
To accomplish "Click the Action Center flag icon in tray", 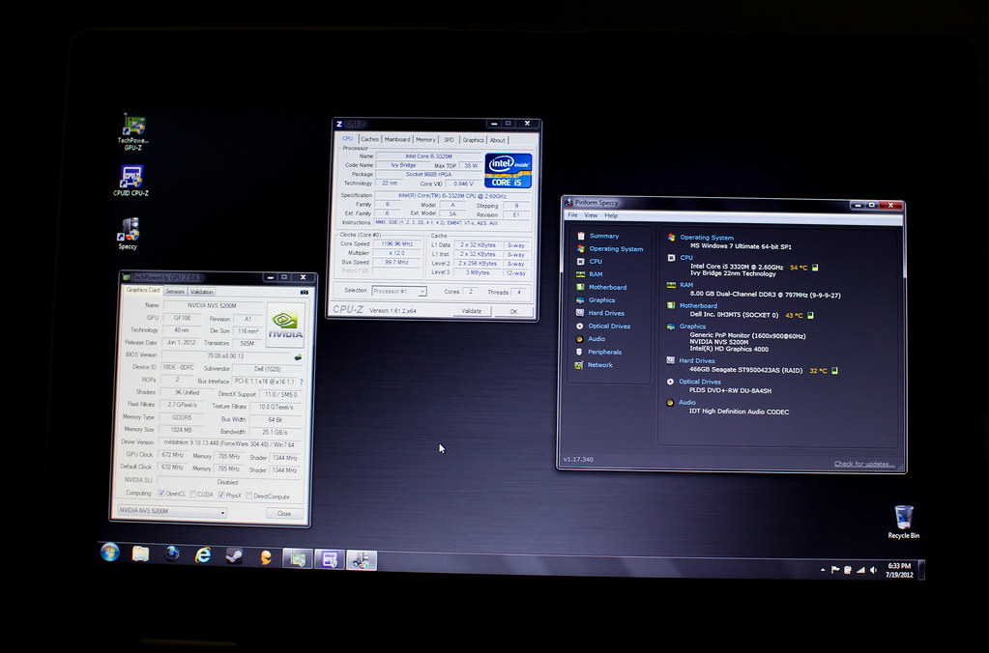I will coord(835,570).
